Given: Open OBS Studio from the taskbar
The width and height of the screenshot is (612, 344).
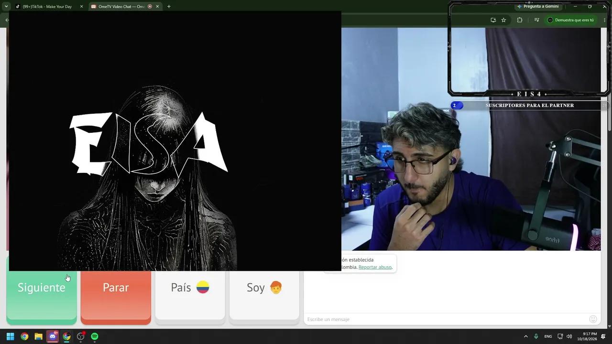Looking at the screenshot, I should (x=81, y=336).
